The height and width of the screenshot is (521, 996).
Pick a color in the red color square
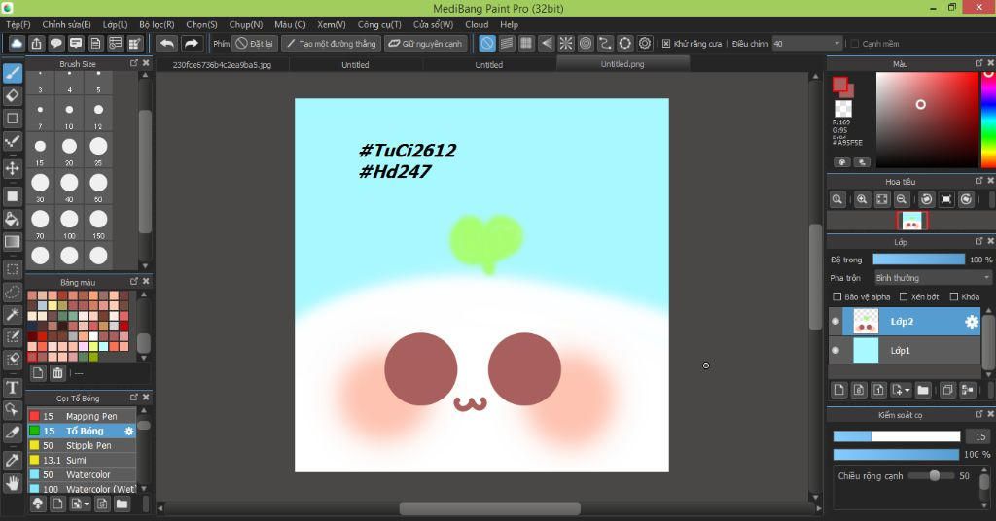click(x=927, y=120)
